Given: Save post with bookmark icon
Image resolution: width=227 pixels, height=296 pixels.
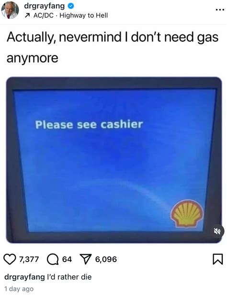Looking at the screenshot, I should tap(218, 259).
